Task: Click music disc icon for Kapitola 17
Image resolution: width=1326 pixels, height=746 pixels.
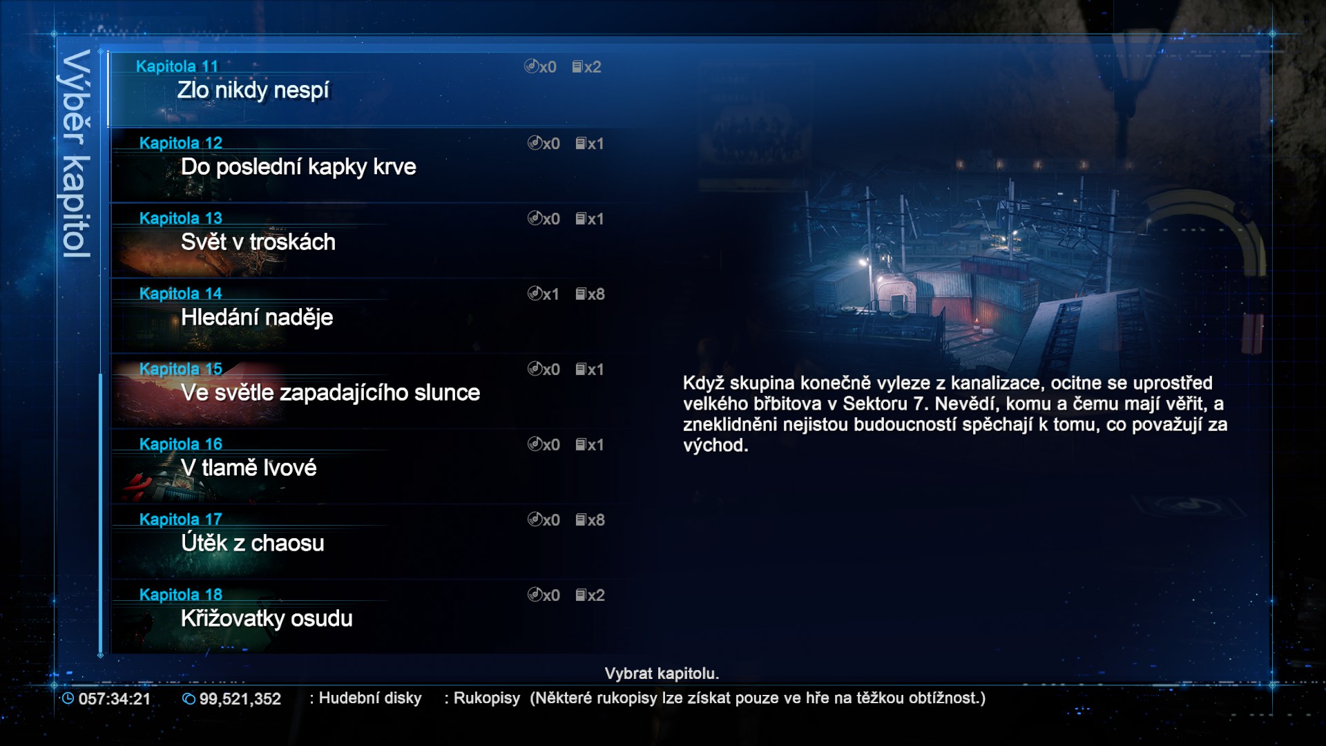Action: [535, 519]
